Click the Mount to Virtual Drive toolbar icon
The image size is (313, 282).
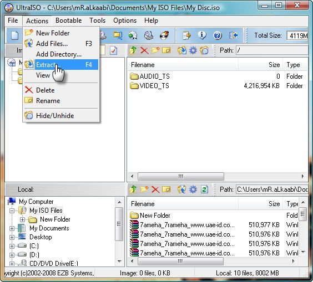pos(149,35)
